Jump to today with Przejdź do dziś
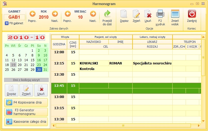208x131 pixels. coord(107,18)
